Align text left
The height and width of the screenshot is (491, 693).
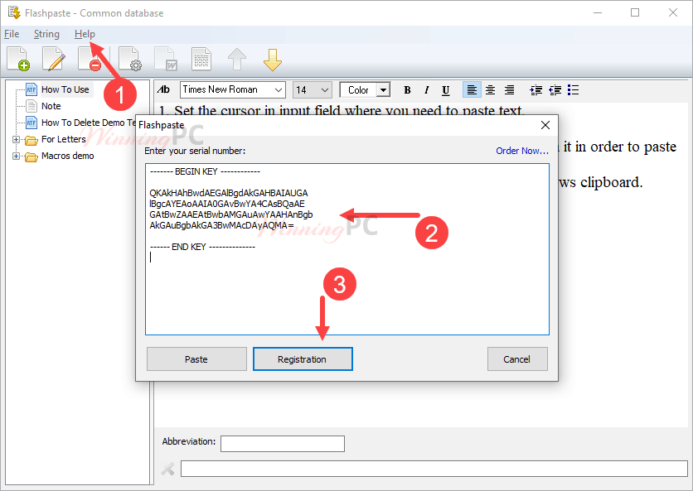click(472, 90)
